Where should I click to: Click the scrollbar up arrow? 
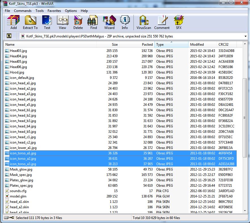pyautogui.click(x=245, y=44)
